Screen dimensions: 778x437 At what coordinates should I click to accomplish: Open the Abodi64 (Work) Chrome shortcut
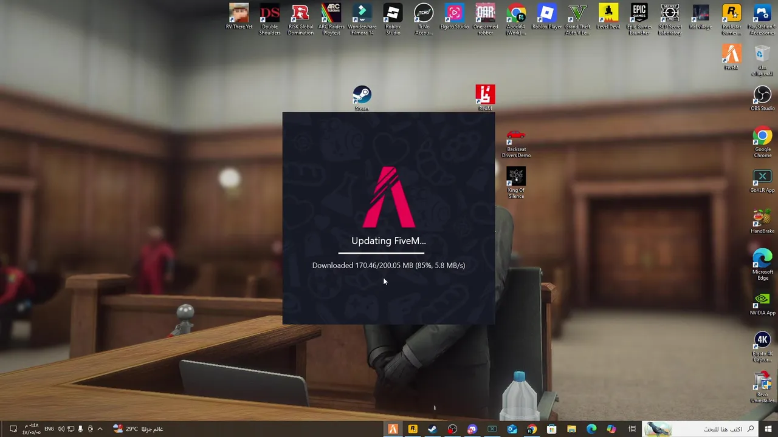pyautogui.click(x=516, y=19)
